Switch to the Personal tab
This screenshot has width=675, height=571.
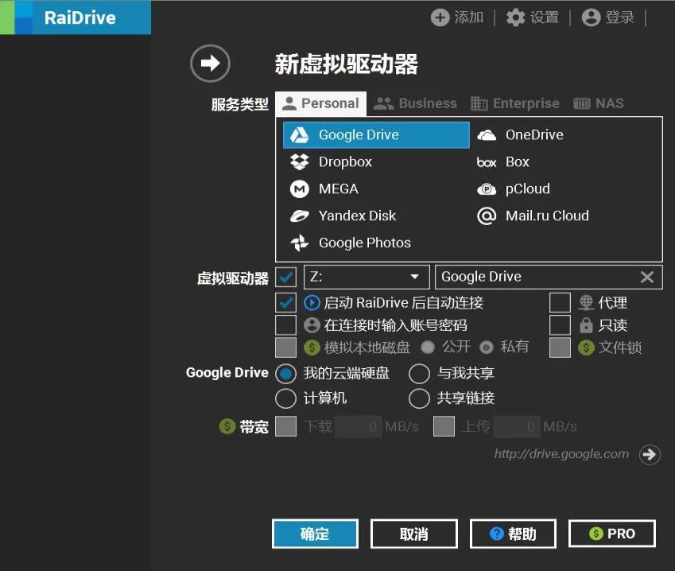[320, 103]
